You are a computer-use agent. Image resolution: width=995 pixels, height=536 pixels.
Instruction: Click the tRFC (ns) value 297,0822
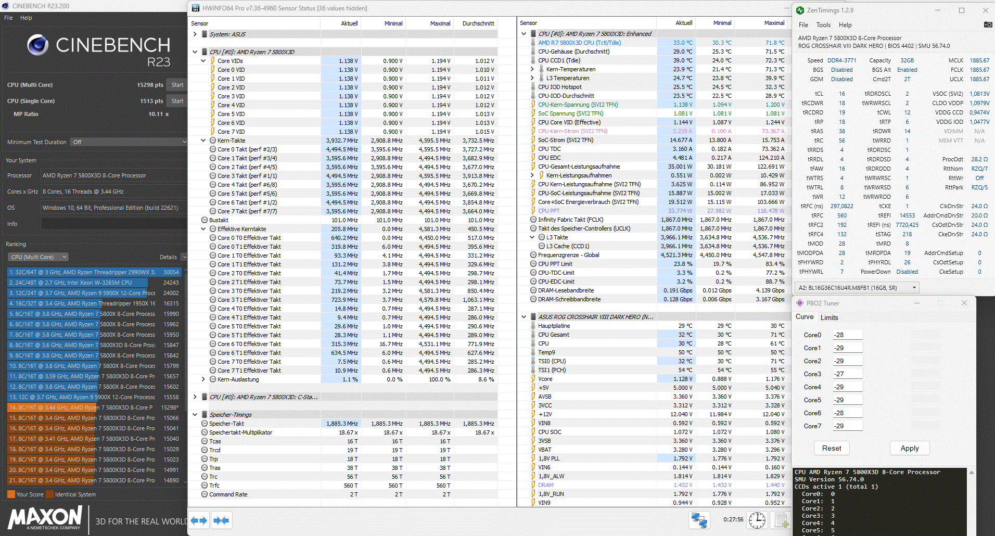[841, 206]
